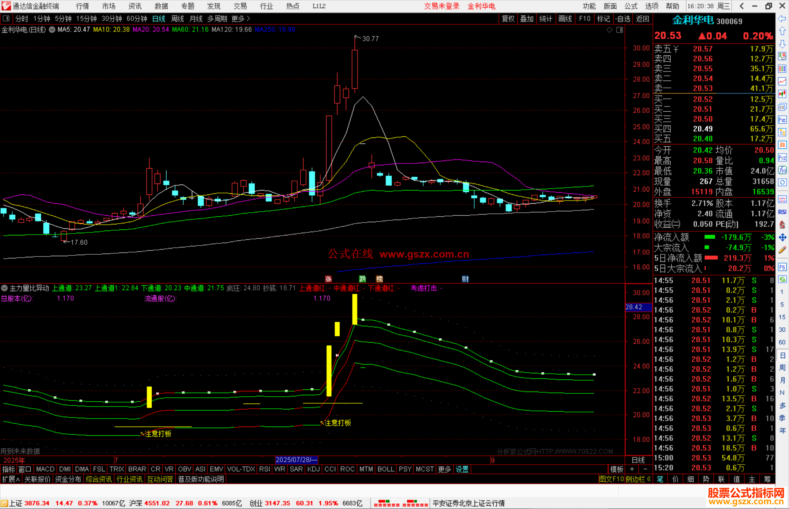Open the orange document report sidebar icon
Image resolution: width=789 pixels, height=509 pixels.
coord(782,145)
